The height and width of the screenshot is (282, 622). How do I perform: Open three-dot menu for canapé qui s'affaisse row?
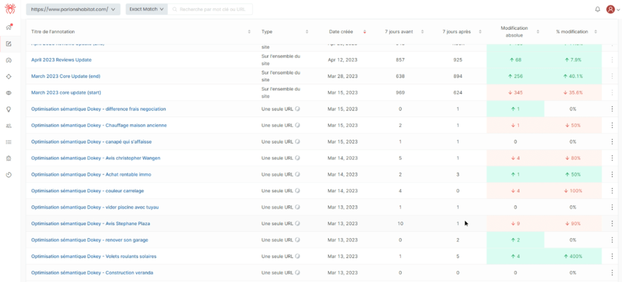coord(612,141)
